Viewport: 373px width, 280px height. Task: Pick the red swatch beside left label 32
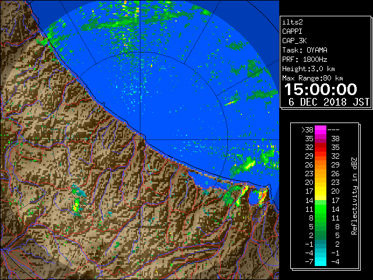pyautogui.click(x=321, y=148)
